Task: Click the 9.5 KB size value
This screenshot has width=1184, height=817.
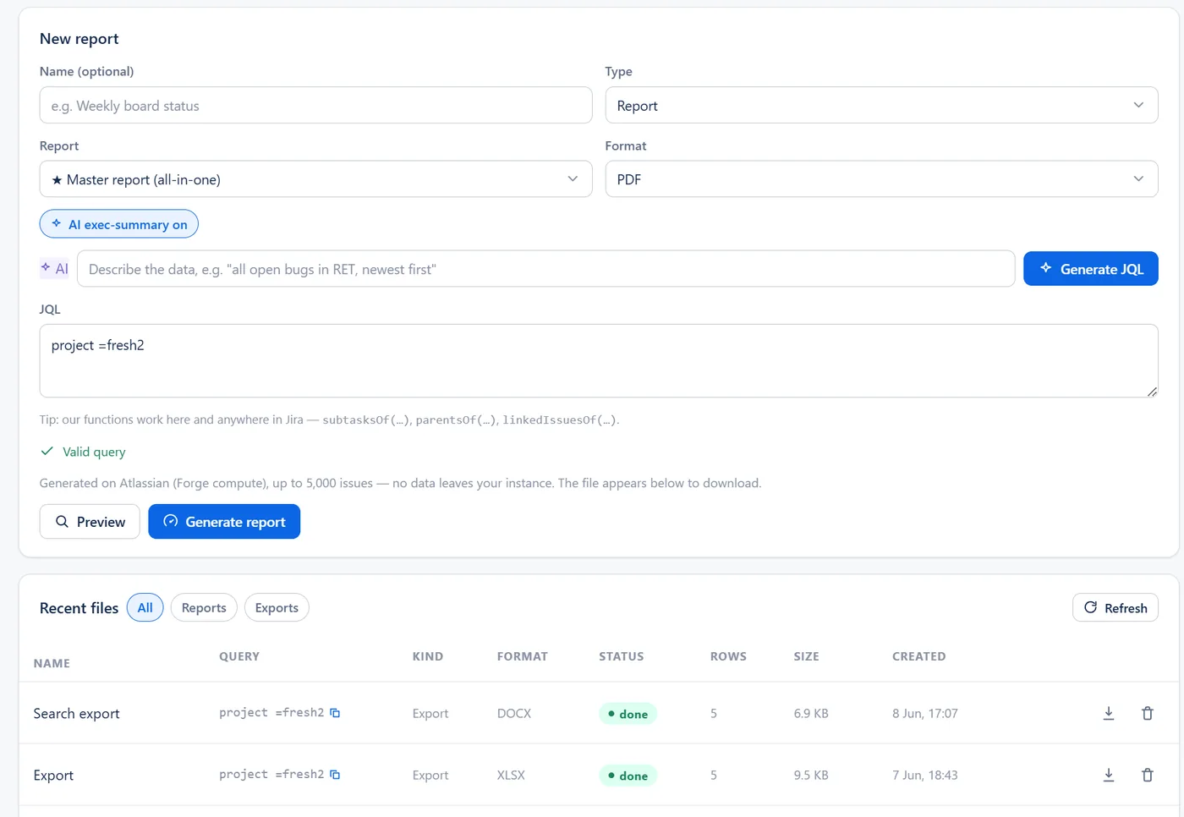Action: coord(811,776)
